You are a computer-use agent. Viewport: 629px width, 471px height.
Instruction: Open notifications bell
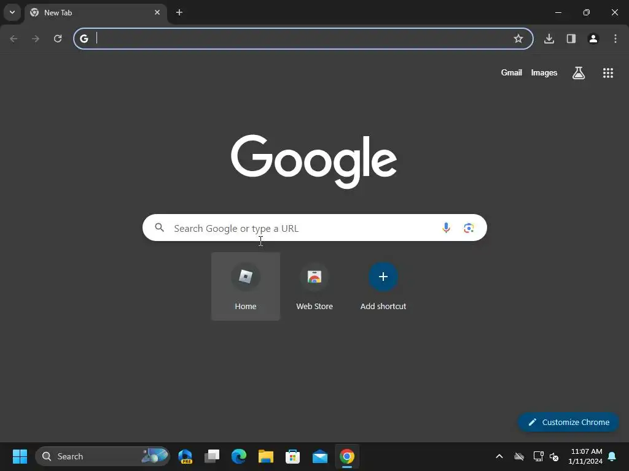click(x=612, y=456)
